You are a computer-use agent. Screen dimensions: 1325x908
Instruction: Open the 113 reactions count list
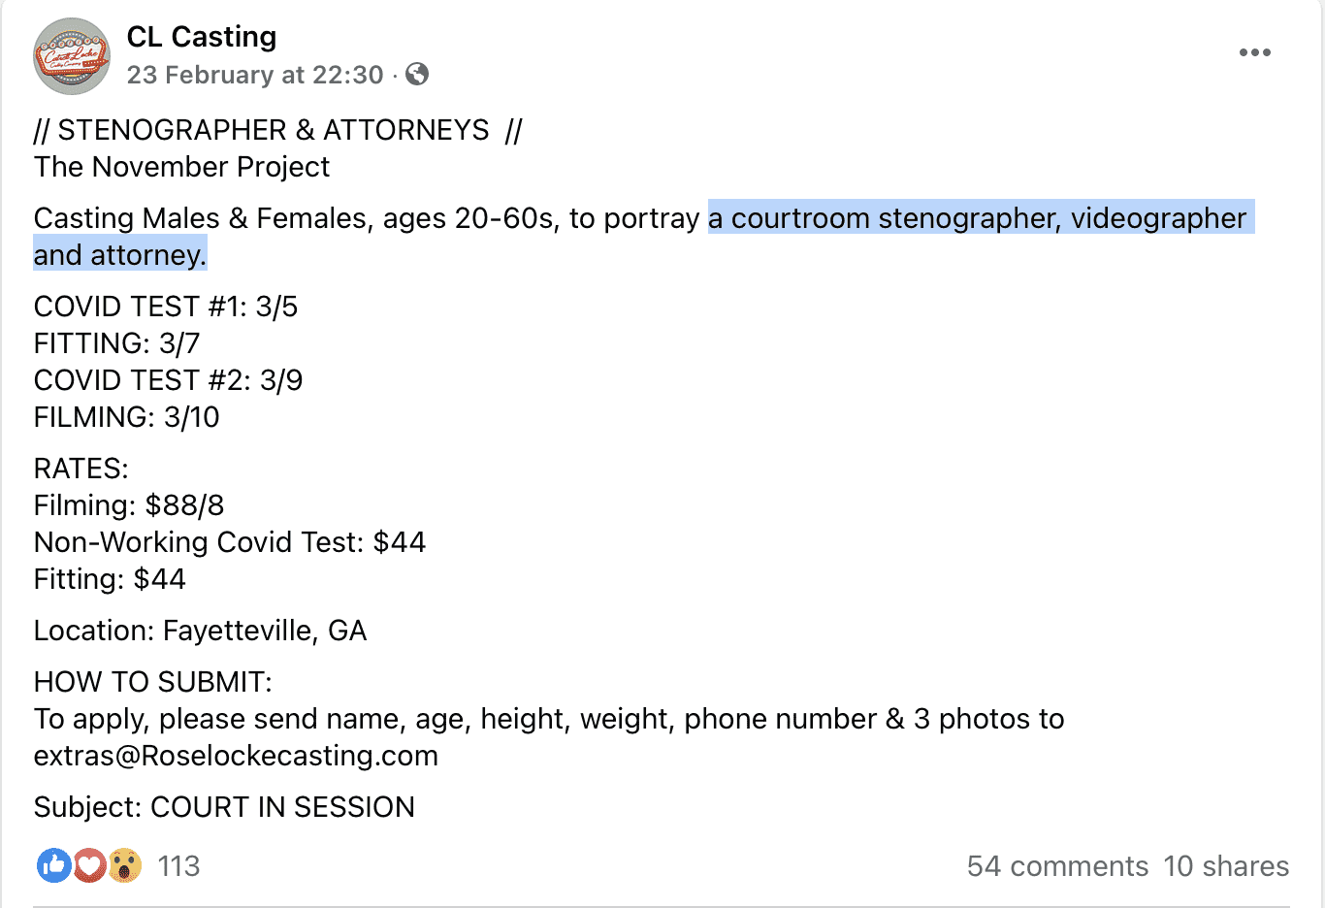point(178,866)
